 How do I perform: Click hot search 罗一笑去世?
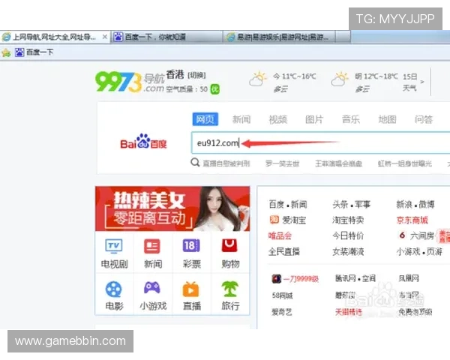pyautogui.click(x=283, y=163)
